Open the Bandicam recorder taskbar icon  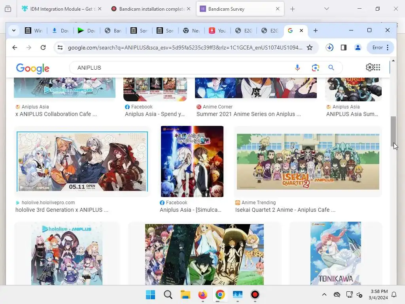click(255, 294)
